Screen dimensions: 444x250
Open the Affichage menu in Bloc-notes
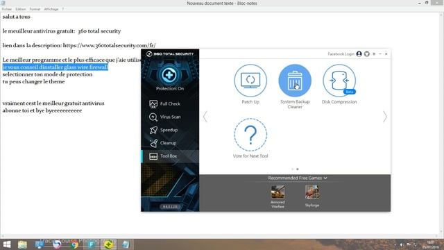[x=51, y=9]
